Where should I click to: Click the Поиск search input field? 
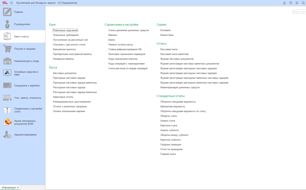tap(299, 12)
